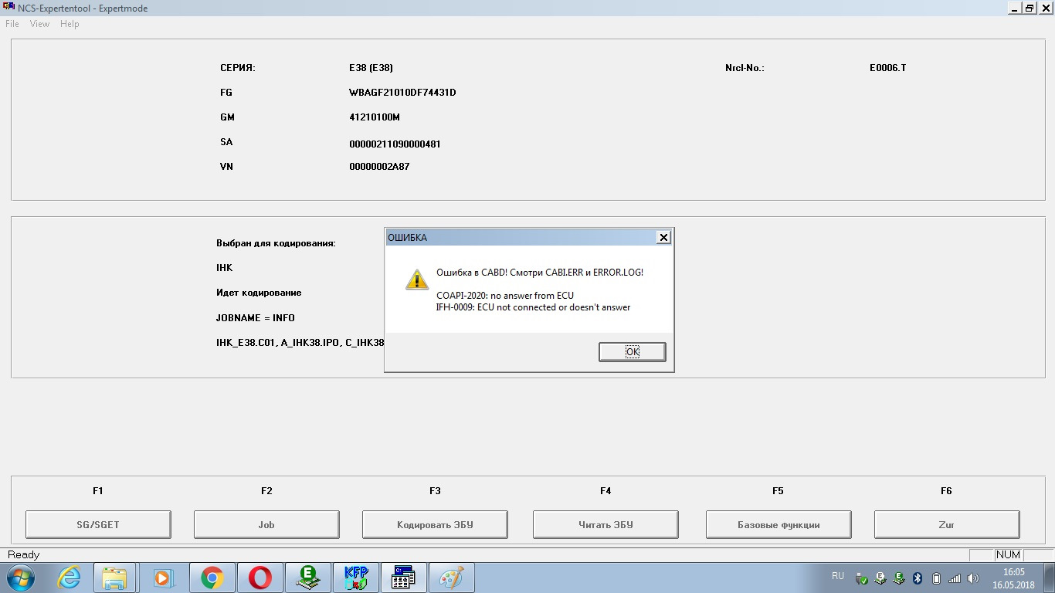Click Safely Remove Hardware tray icon
1055x593 pixels.
click(x=862, y=578)
